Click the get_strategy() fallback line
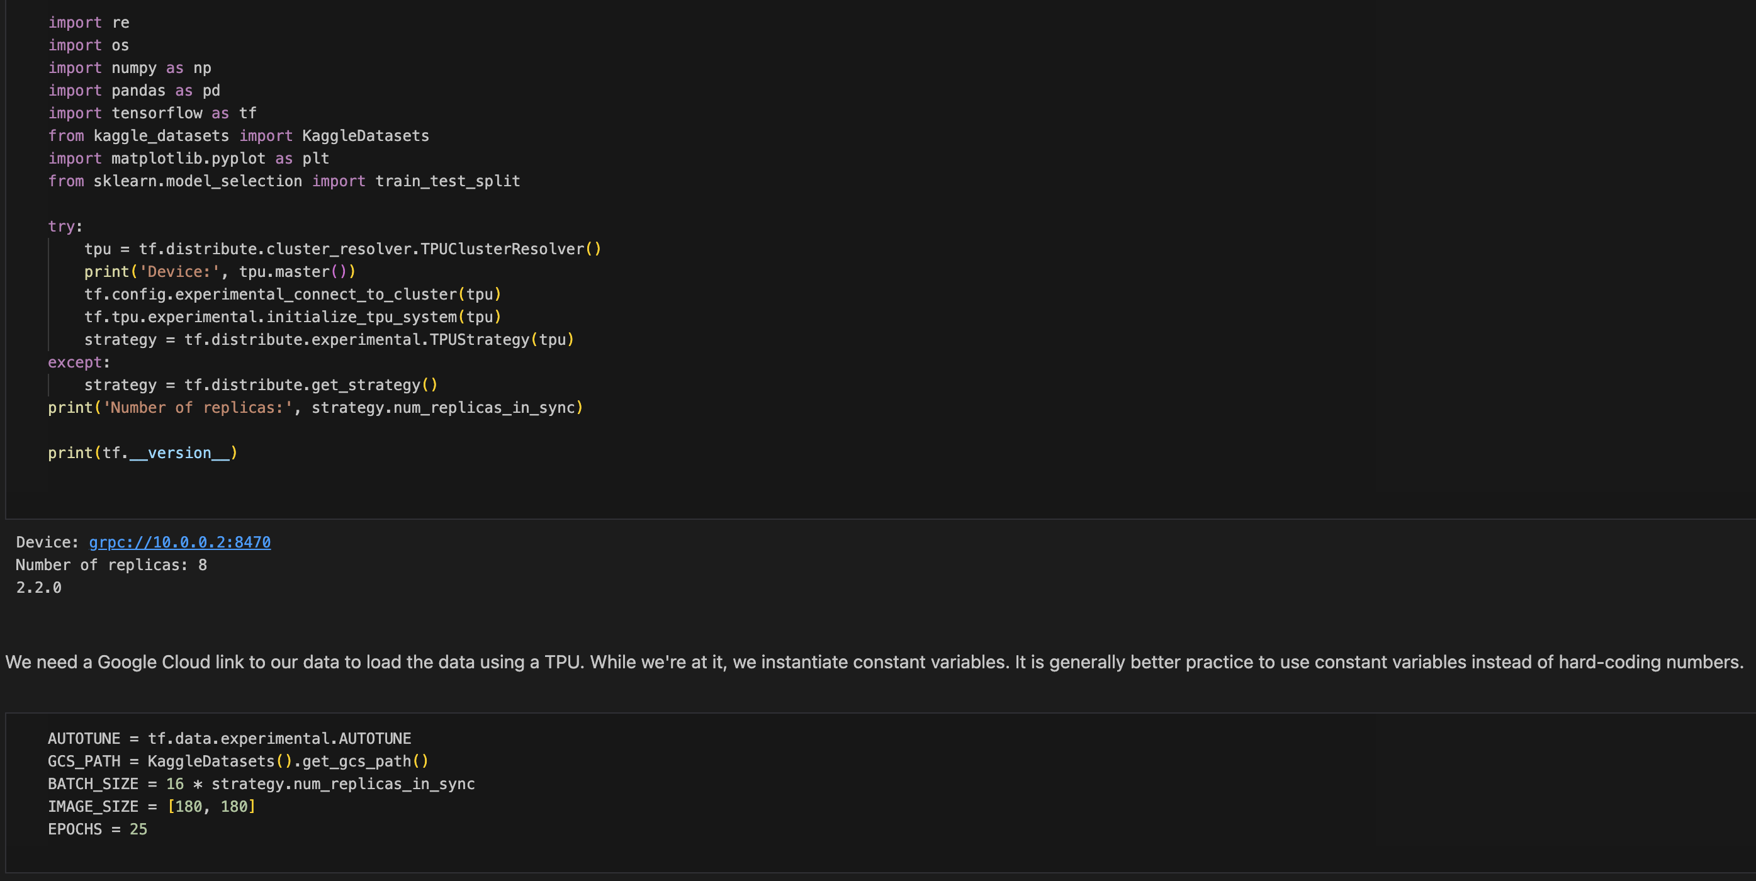This screenshot has height=881, width=1756. [261, 385]
